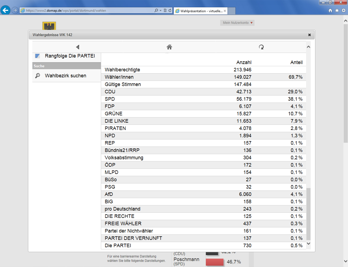Image resolution: width=348 pixels, height=267 pixels.
Task: Select the ÖDP row label
Action: coord(110,165)
